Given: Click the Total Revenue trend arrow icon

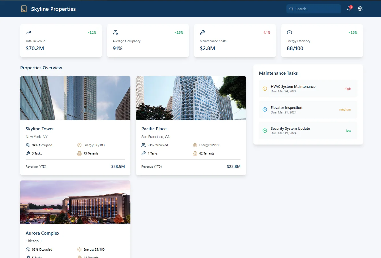Looking at the screenshot, I should click(28, 32).
